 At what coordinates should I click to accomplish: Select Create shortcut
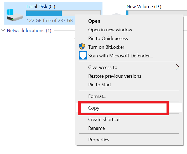(x=104, y=120)
